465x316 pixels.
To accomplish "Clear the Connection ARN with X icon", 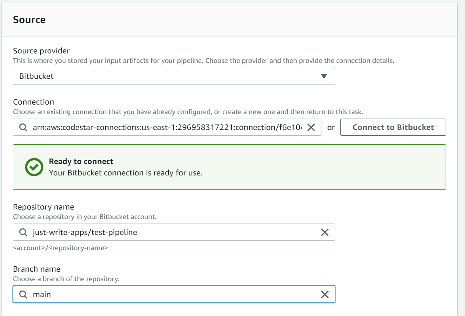I will [x=311, y=128].
